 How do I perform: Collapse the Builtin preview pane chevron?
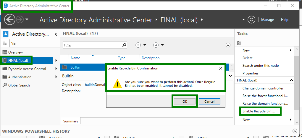pyautogui.click(x=230, y=76)
